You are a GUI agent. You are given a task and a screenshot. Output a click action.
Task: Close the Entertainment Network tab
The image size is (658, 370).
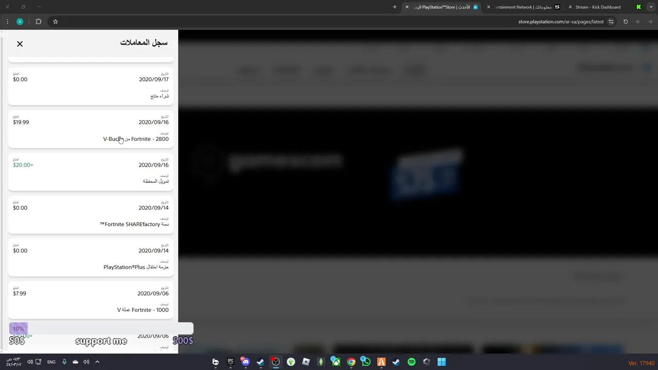click(x=488, y=7)
